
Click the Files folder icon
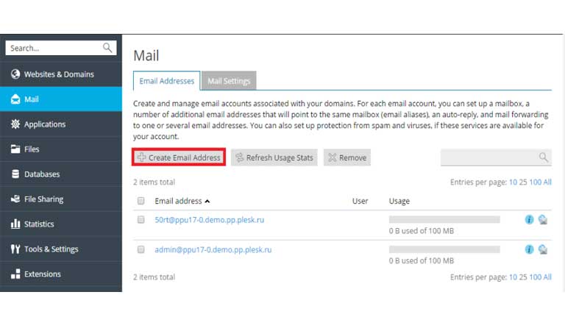15,149
